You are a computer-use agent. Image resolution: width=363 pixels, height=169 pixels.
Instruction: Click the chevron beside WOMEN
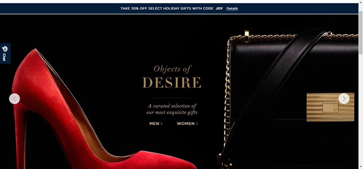(x=197, y=124)
